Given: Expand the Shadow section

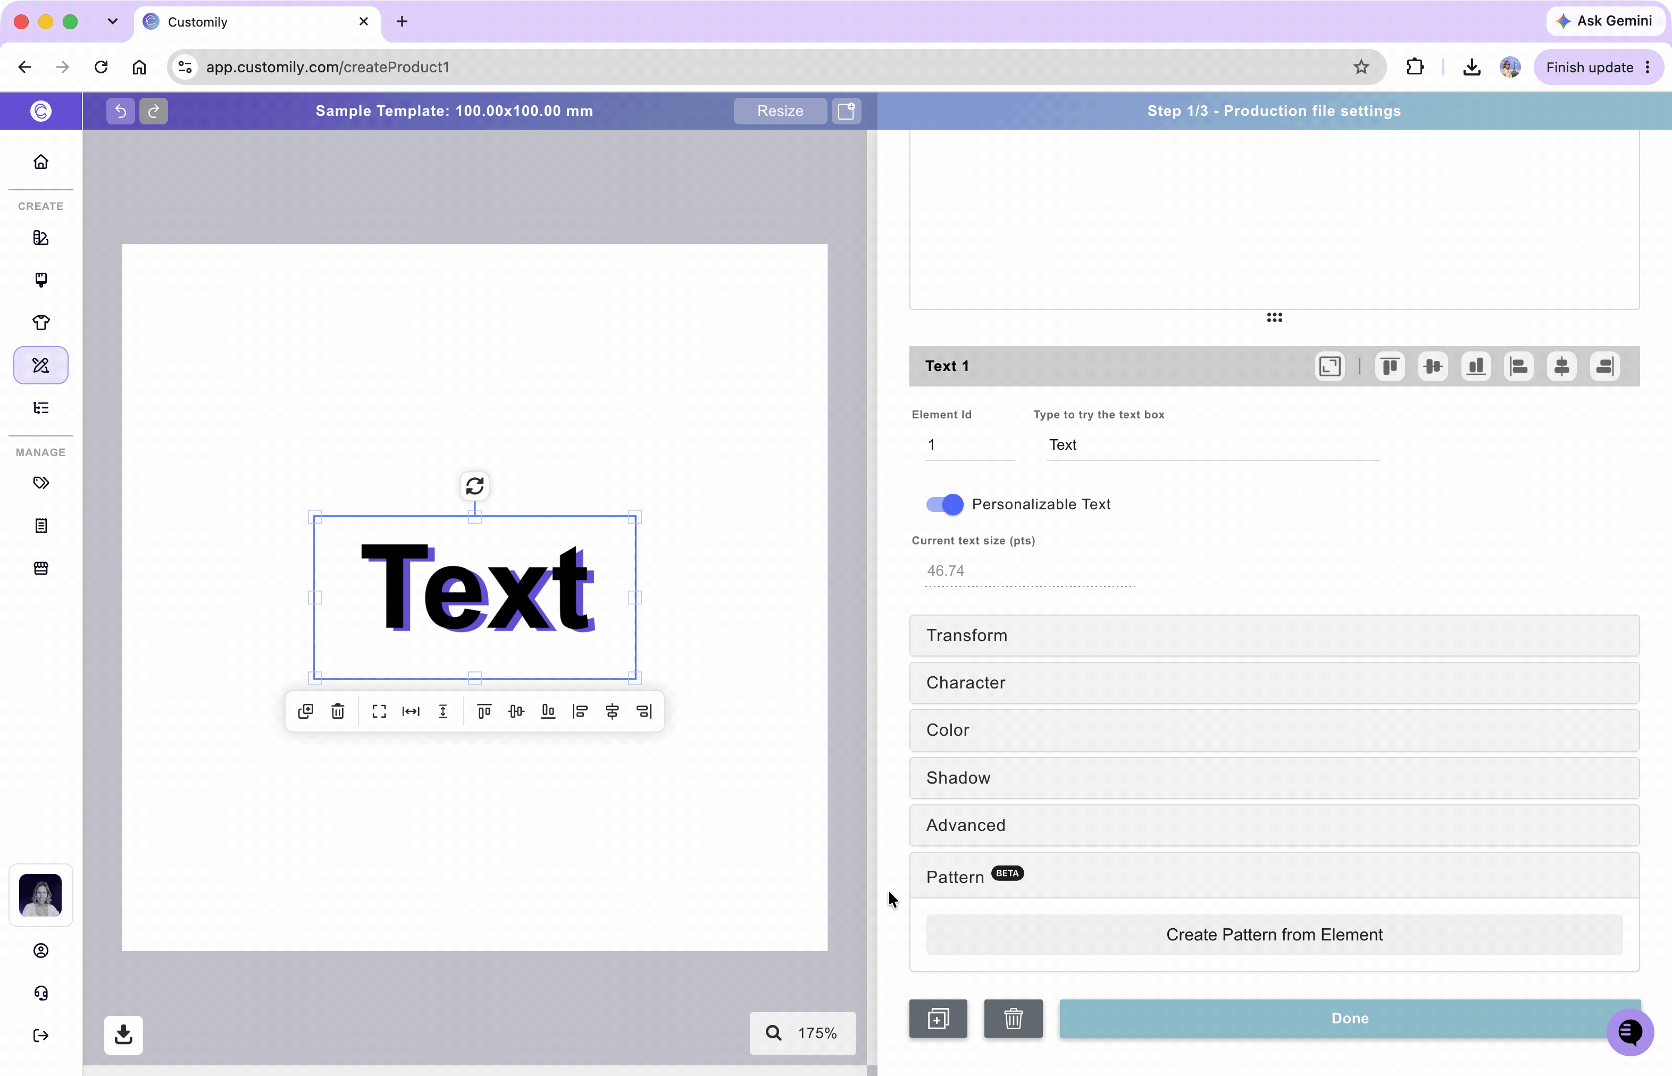Looking at the screenshot, I should click(x=1274, y=778).
